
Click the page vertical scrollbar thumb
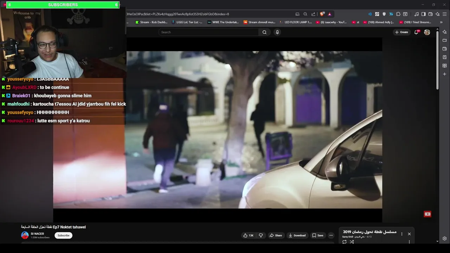[437, 61]
